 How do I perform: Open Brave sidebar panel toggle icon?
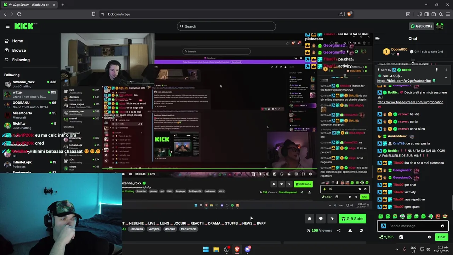[426, 14]
